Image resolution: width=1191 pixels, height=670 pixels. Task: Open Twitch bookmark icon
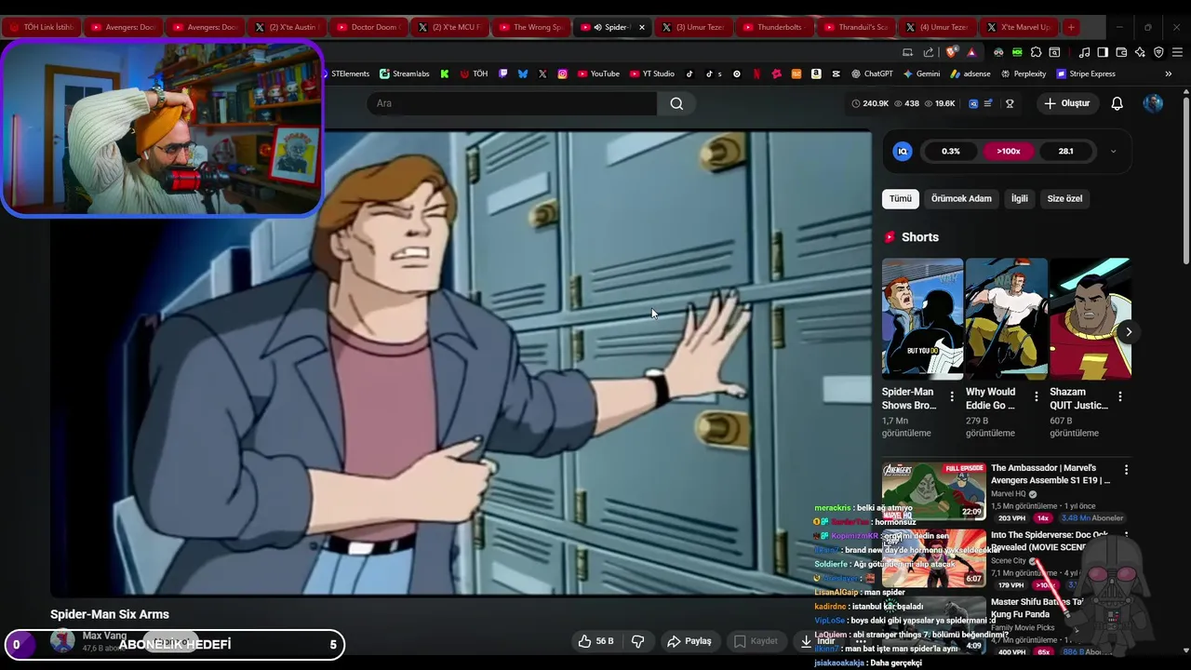pos(503,74)
